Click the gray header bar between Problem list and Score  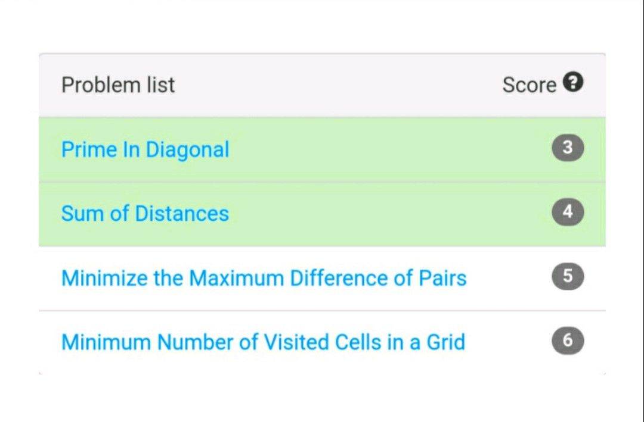click(x=337, y=85)
